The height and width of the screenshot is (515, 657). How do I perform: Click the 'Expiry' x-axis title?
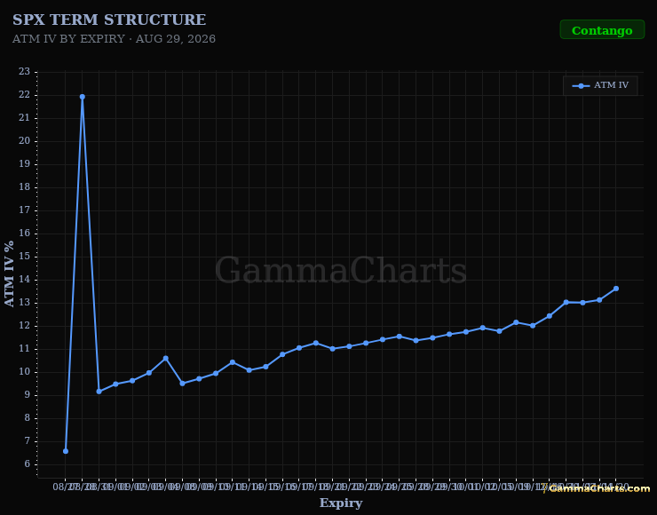[341, 503]
